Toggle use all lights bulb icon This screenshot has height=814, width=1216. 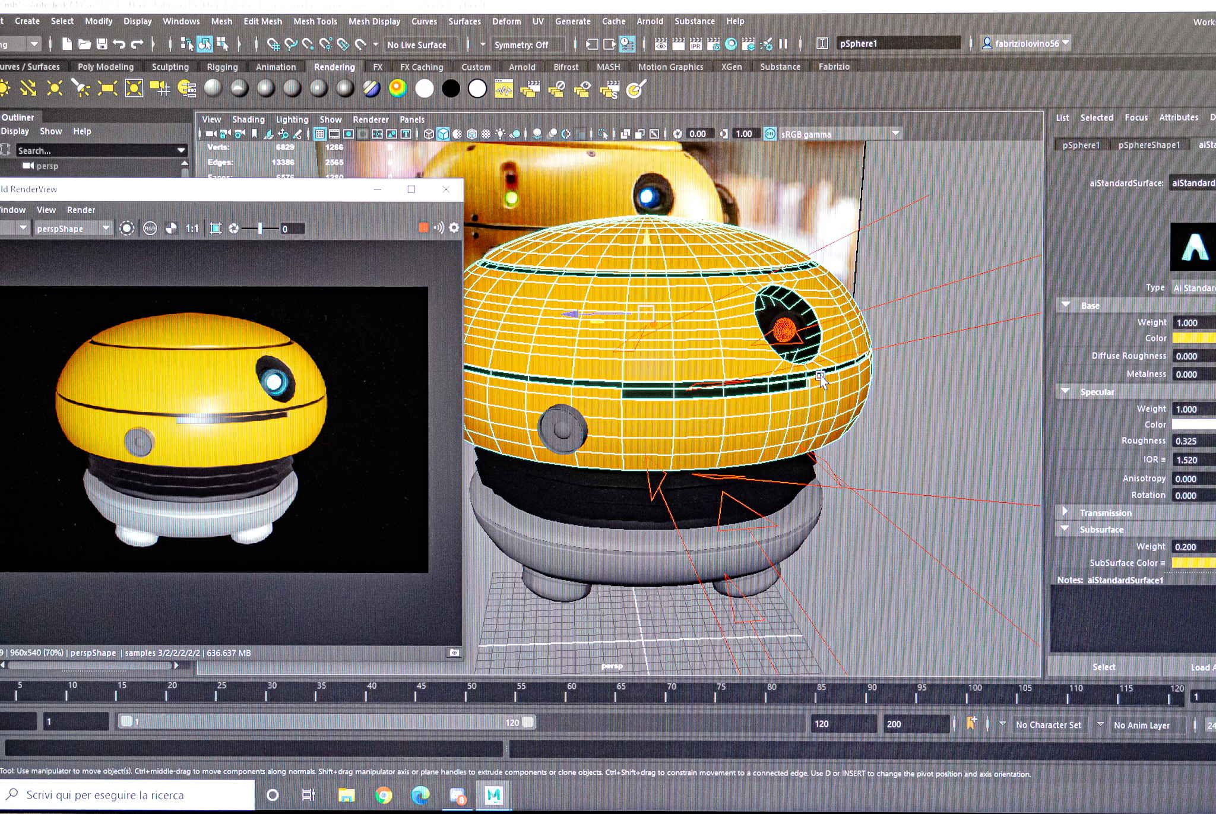pos(501,134)
